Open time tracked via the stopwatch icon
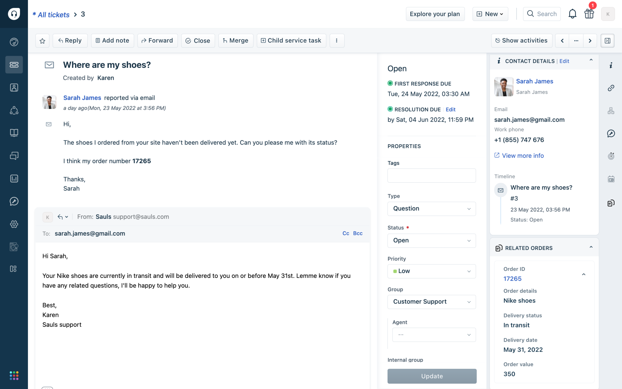The image size is (622, 389). point(611,156)
